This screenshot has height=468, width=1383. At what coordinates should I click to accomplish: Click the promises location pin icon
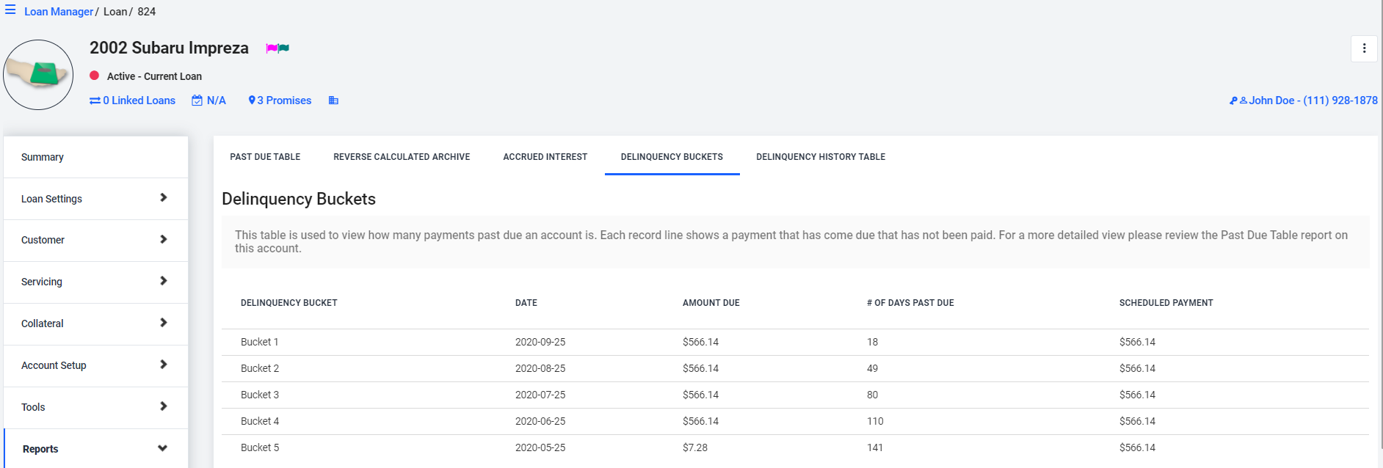click(x=252, y=100)
